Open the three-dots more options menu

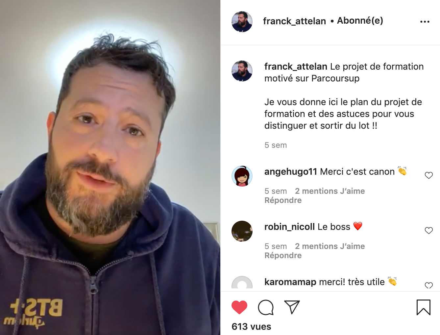[425, 22]
